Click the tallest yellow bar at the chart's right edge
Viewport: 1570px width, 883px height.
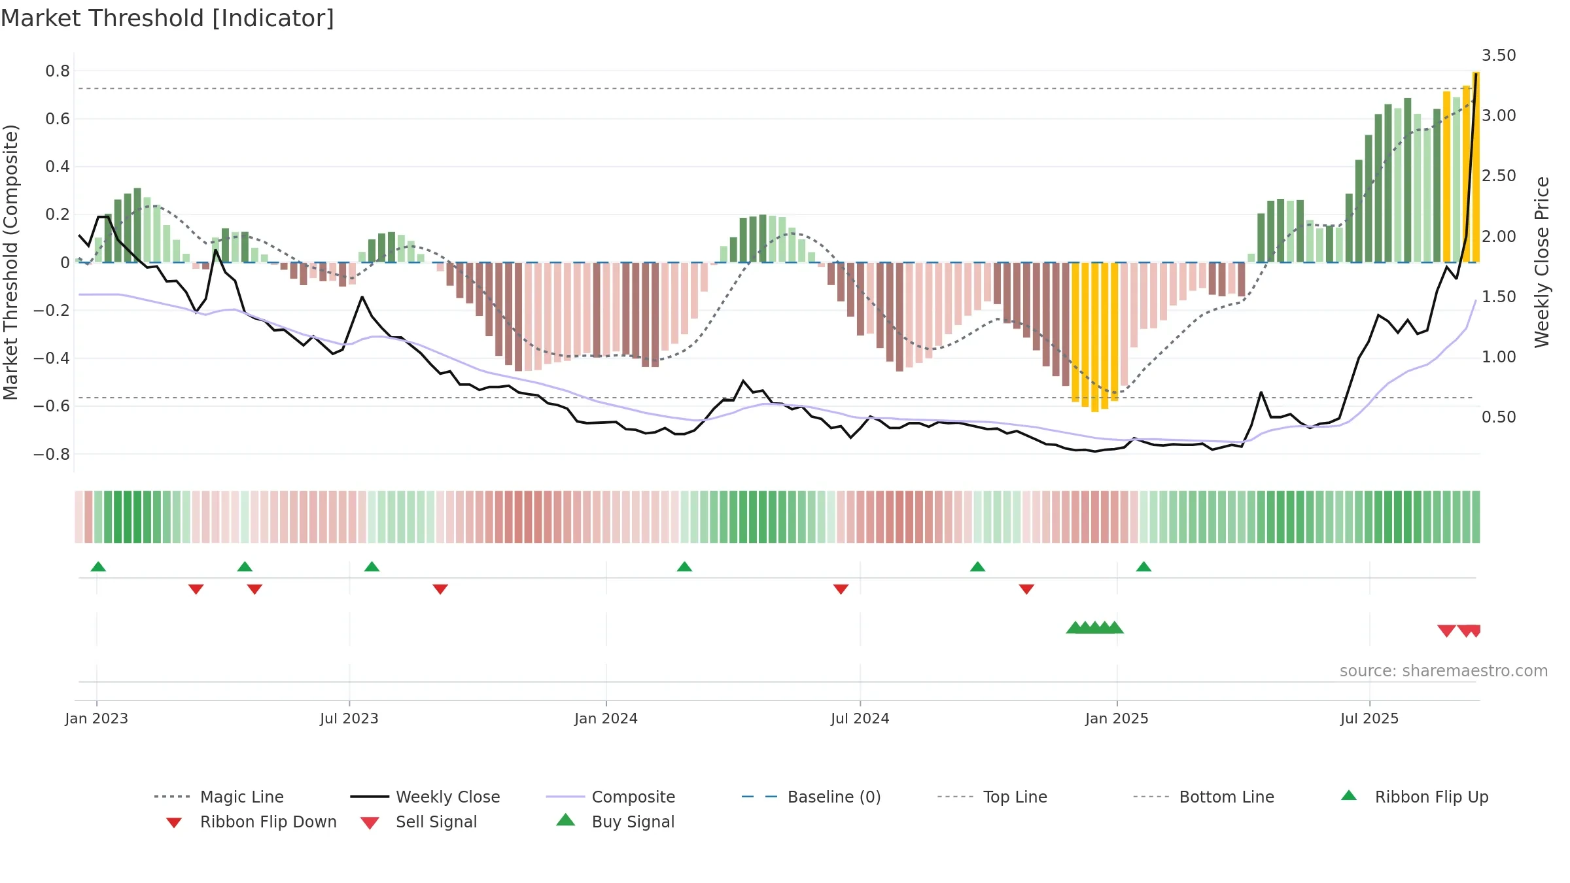(x=1476, y=167)
